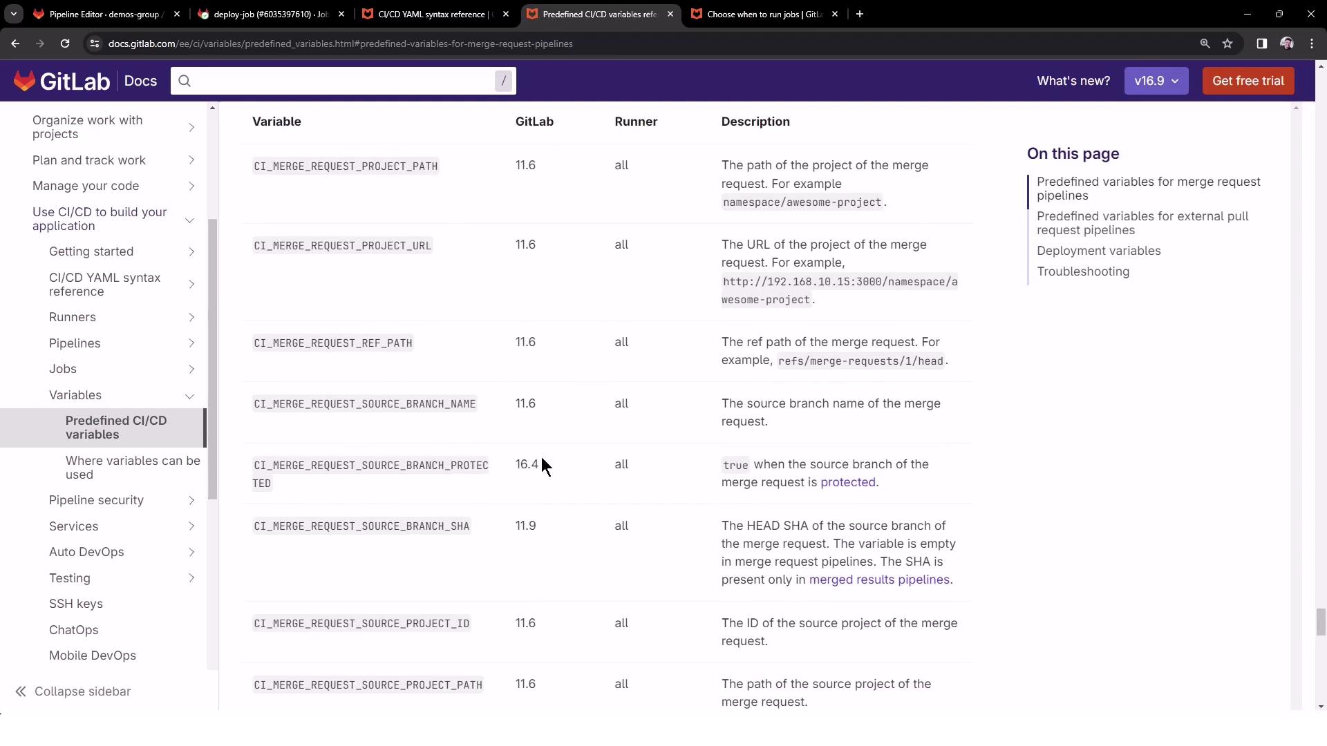
Task: Open the v16.9 version dropdown
Action: (1156, 81)
